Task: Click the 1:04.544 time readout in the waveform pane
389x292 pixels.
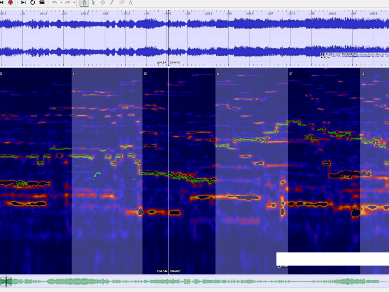Action: point(162,63)
